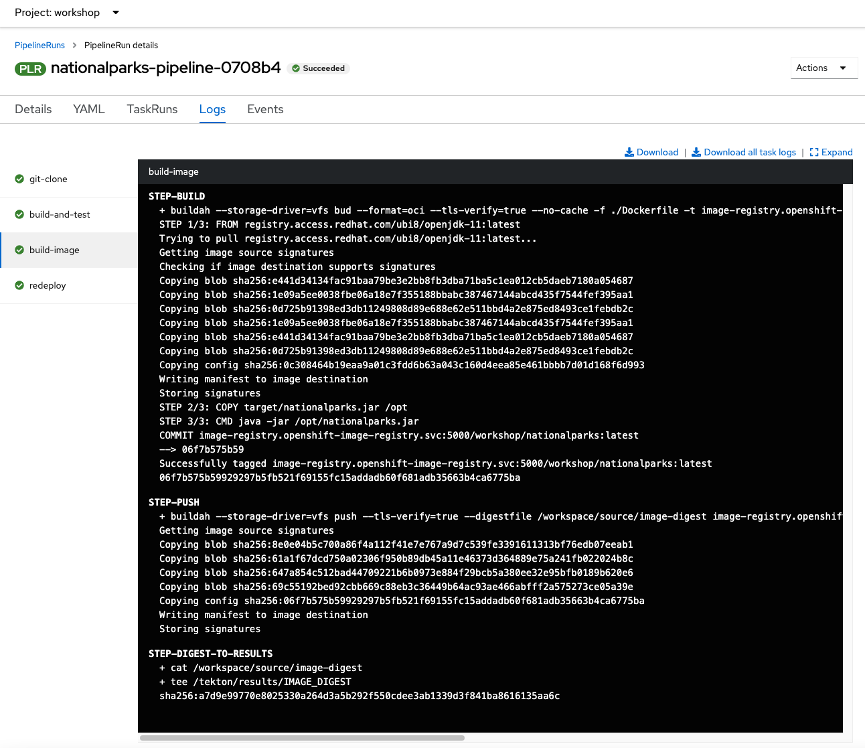Image resolution: width=865 pixels, height=748 pixels.
Task: Expand the log viewer
Action: (831, 152)
